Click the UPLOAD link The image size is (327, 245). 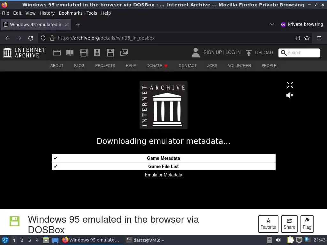[x=264, y=53]
